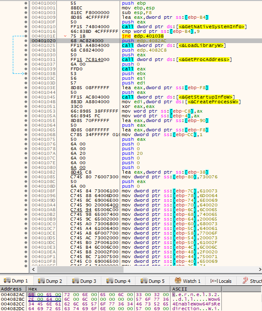Select lea eax,[ebp-38] instruction
The image size is (262, 311).
pyautogui.click(x=165, y=172)
